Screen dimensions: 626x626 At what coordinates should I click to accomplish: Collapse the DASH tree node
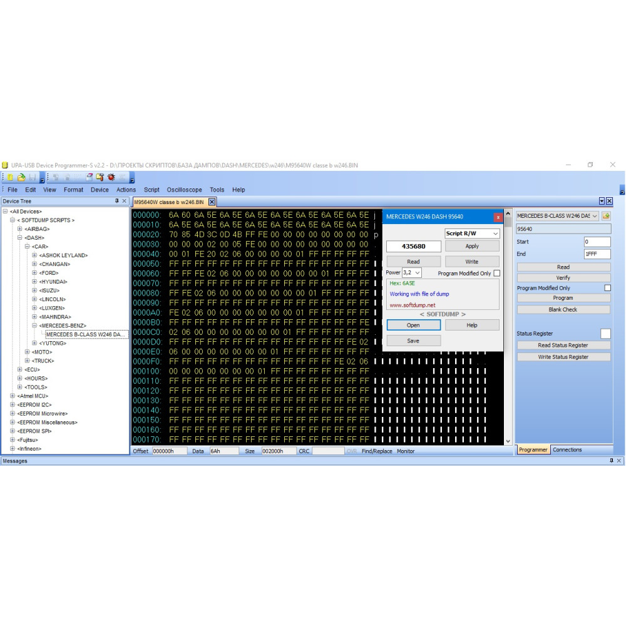19,237
